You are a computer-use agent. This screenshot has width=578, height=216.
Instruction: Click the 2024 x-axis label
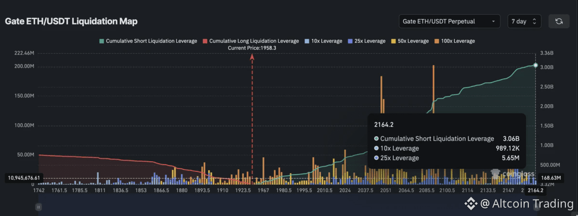coord(345,191)
